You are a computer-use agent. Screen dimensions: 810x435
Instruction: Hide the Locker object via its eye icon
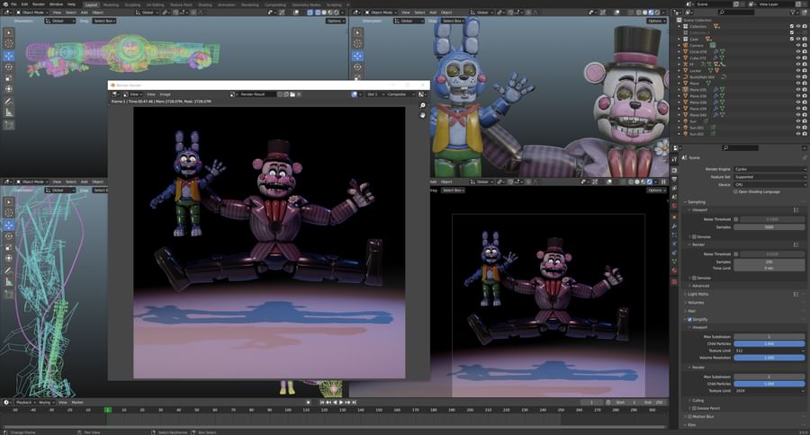click(x=798, y=71)
